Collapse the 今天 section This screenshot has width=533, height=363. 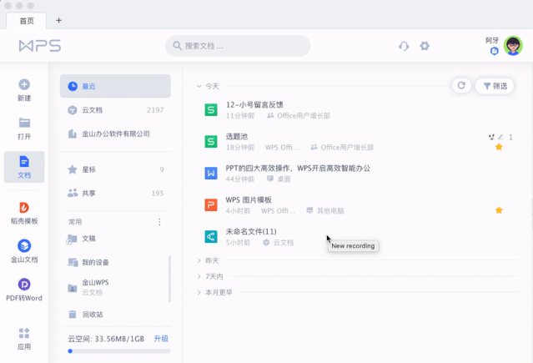point(199,86)
